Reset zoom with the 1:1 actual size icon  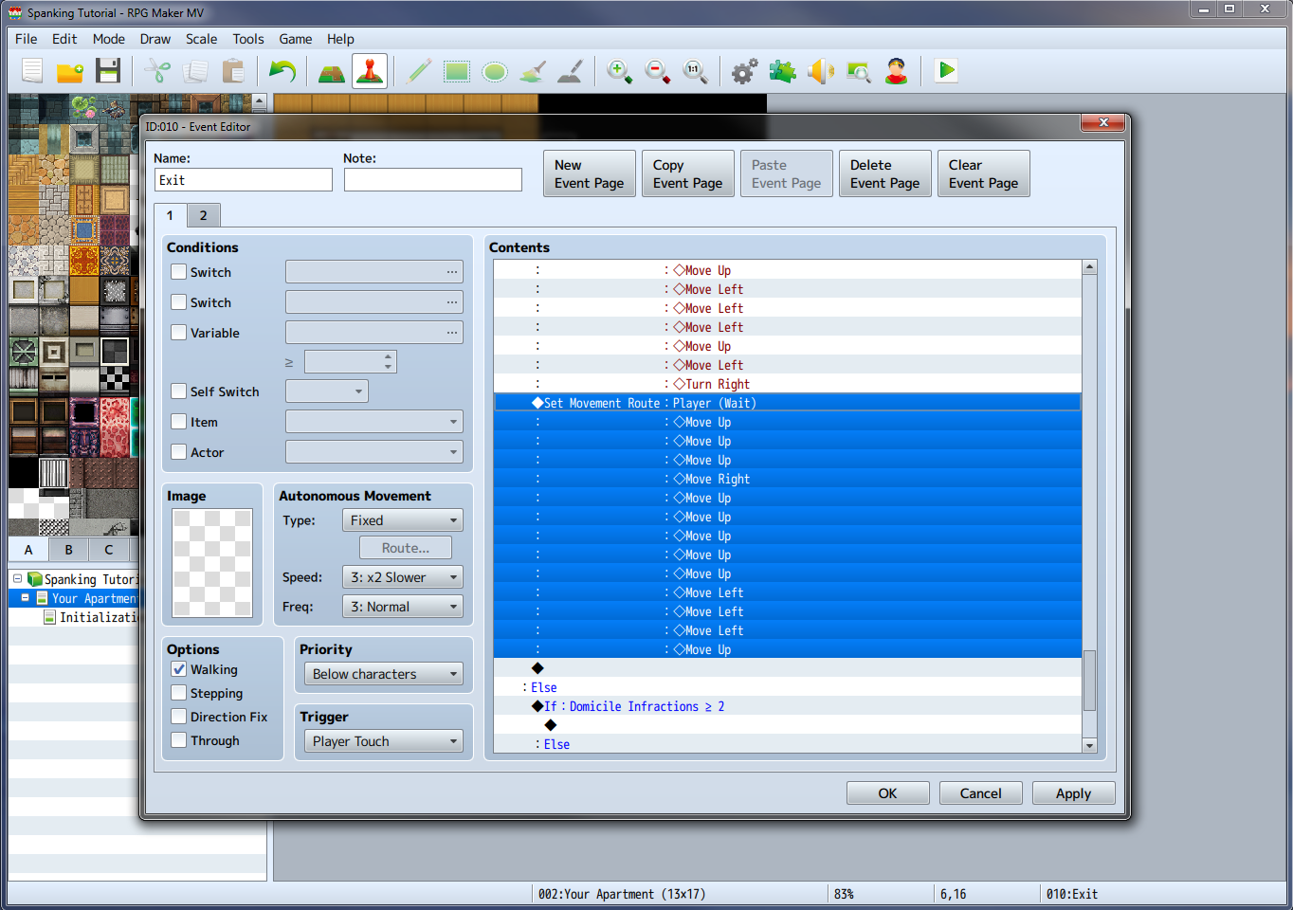(696, 71)
